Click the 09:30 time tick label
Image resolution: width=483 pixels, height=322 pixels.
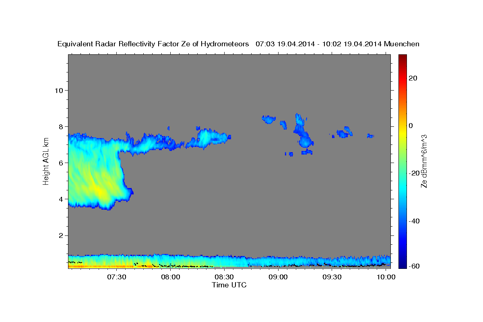332,277
